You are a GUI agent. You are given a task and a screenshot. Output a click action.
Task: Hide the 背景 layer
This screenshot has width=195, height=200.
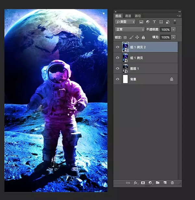click(118, 79)
